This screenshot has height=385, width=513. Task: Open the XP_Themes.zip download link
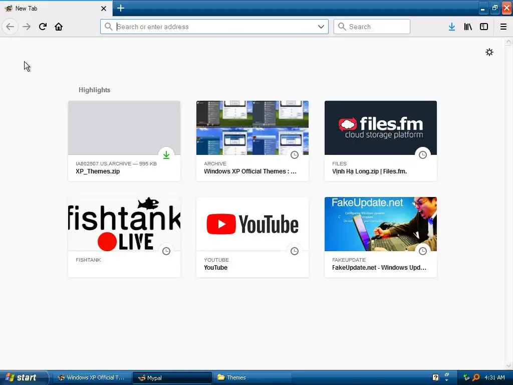(x=98, y=171)
